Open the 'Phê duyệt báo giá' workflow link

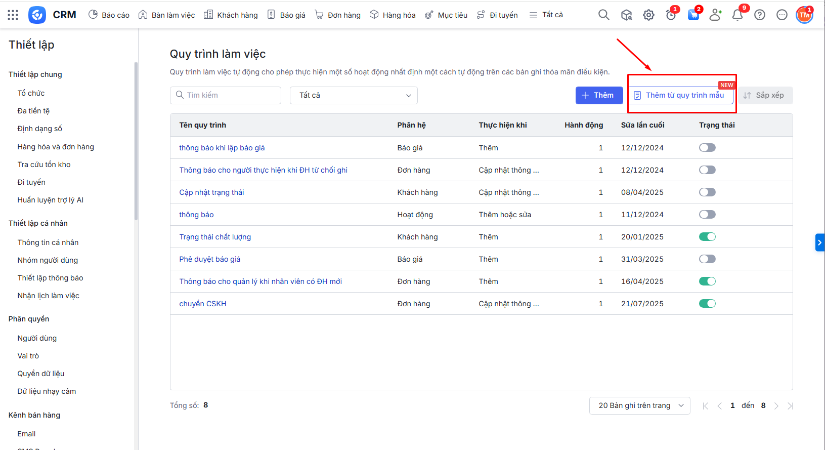pyautogui.click(x=209, y=259)
